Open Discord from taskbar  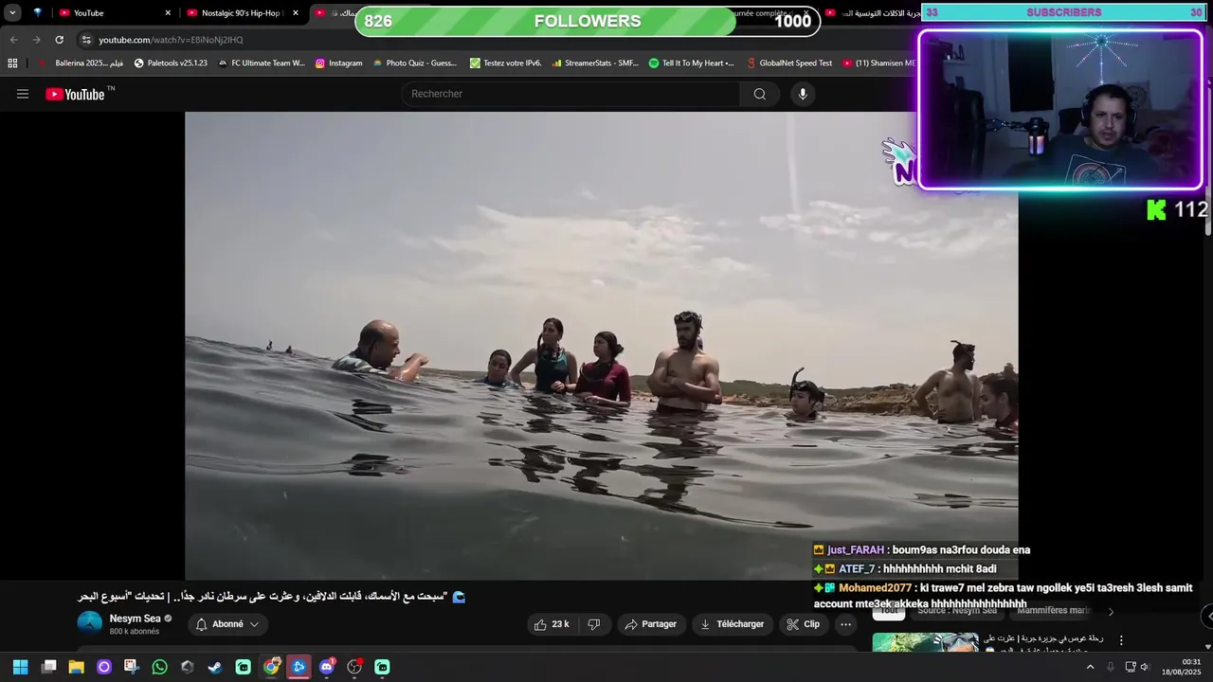pos(327,667)
